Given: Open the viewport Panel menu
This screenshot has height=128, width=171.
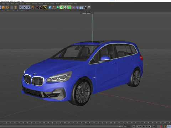Looking at the screenshot, I should [x=19, y=11].
